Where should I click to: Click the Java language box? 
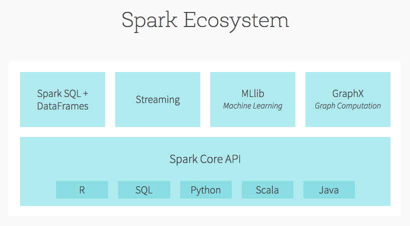pyautogui.click(x=329, y=190)
